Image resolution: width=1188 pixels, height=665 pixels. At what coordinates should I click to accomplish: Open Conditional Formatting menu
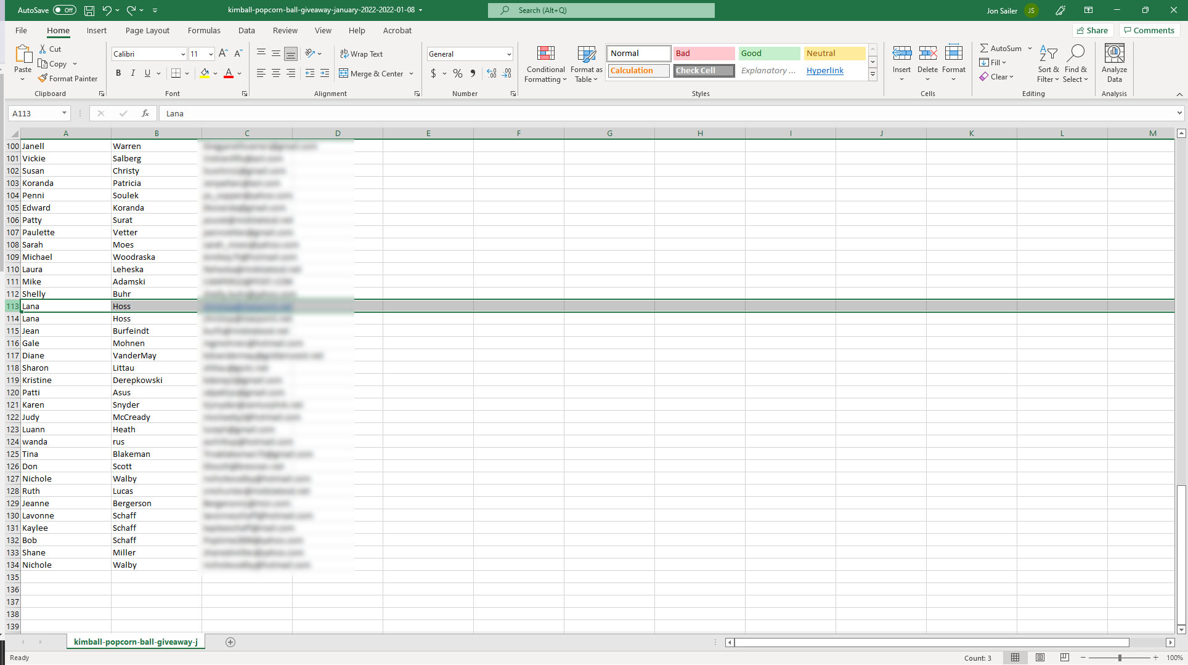click(x=545, y=64)
